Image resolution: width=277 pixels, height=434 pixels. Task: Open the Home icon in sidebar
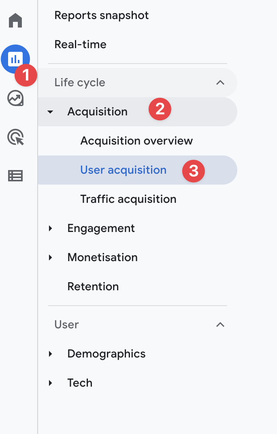pos(15,21)
